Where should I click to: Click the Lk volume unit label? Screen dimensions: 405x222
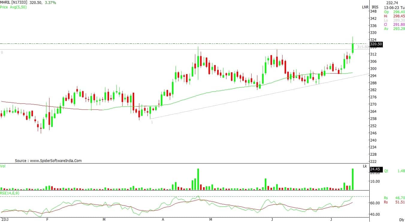coord(365,166)
